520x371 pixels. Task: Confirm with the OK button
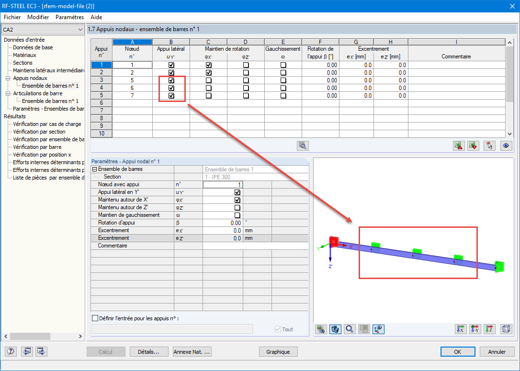click(x=458, y=352)
